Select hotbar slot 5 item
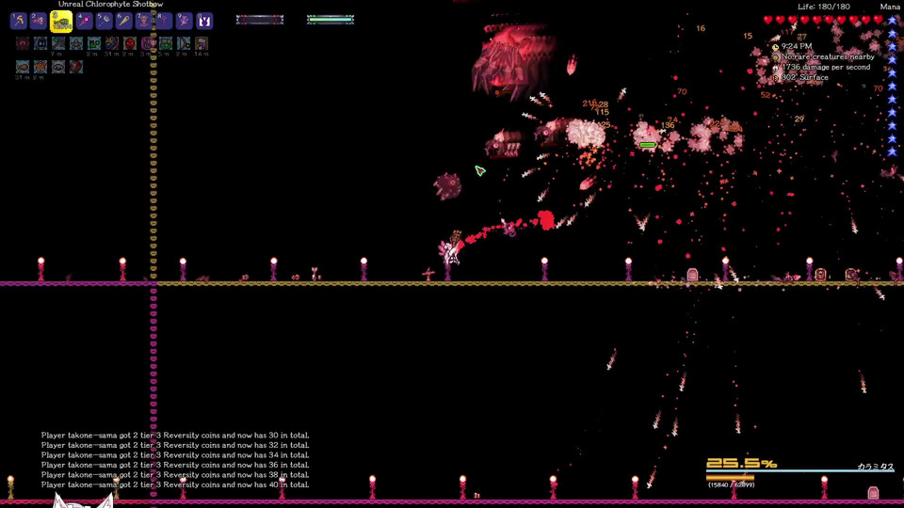Viewport: 904px width, 508px height. 104,22
